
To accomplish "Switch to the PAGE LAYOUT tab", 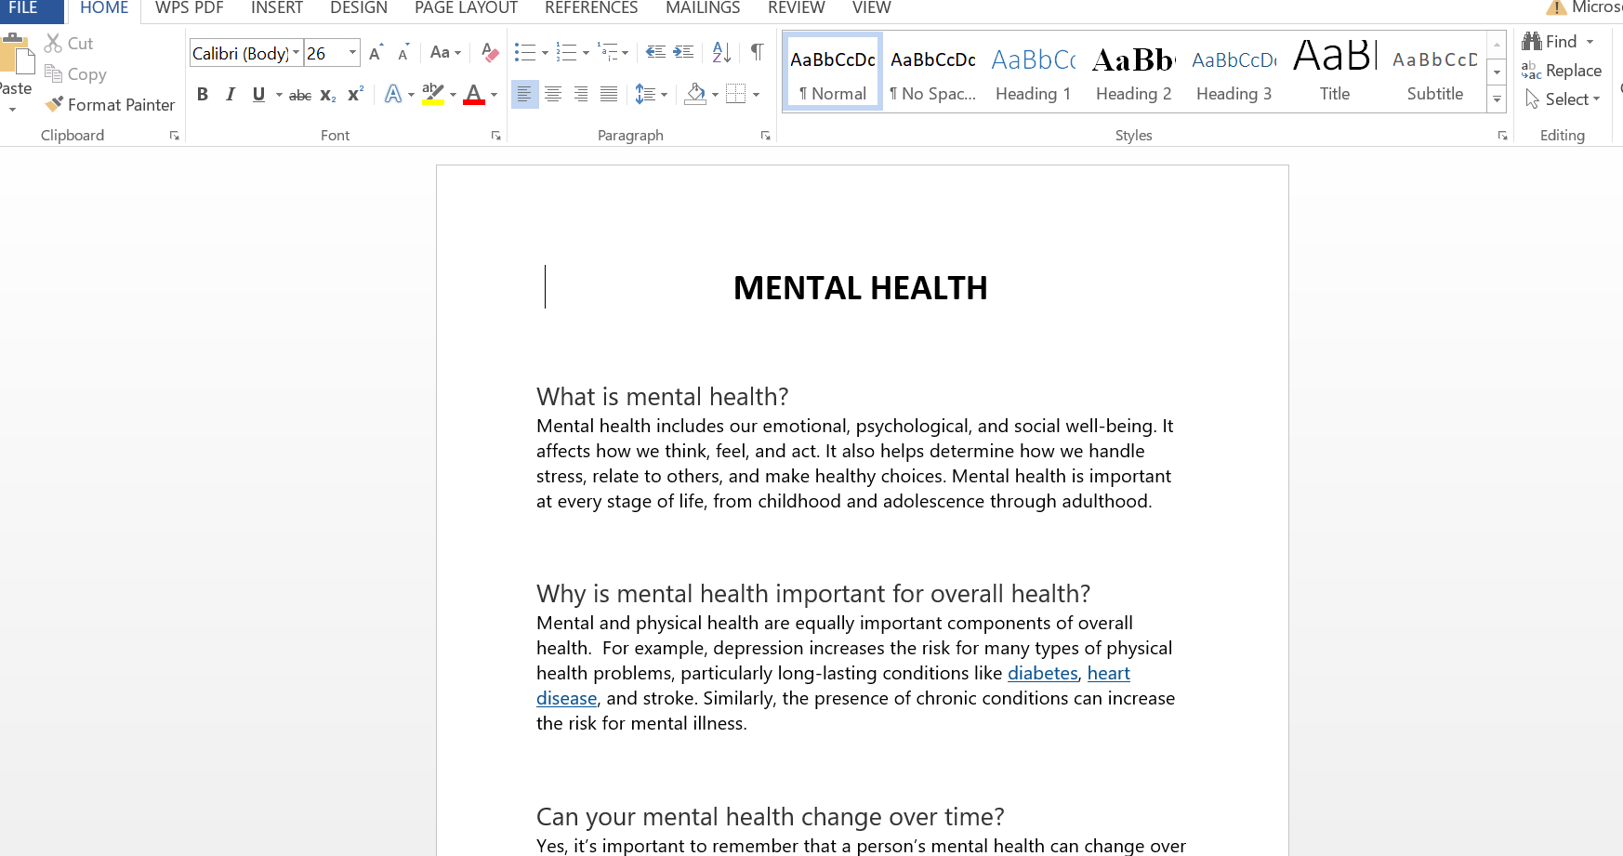I will tap(466, 8).
